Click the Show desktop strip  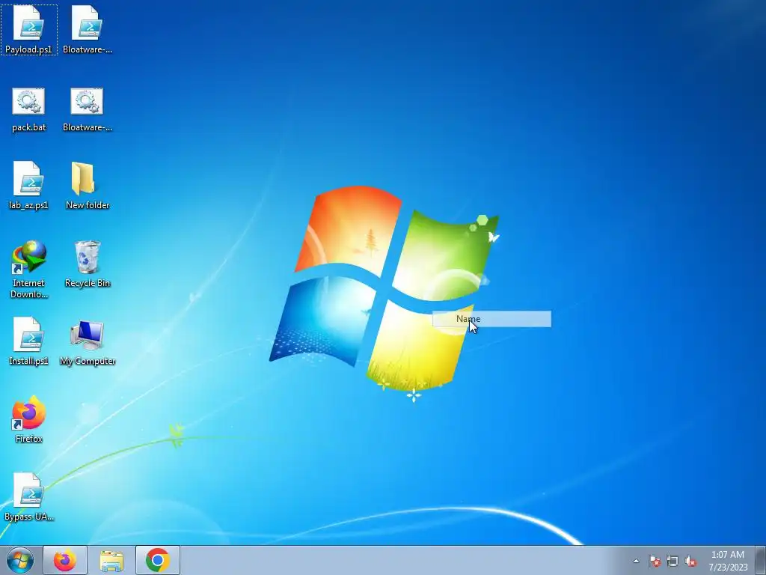click(x=761, y=560)
